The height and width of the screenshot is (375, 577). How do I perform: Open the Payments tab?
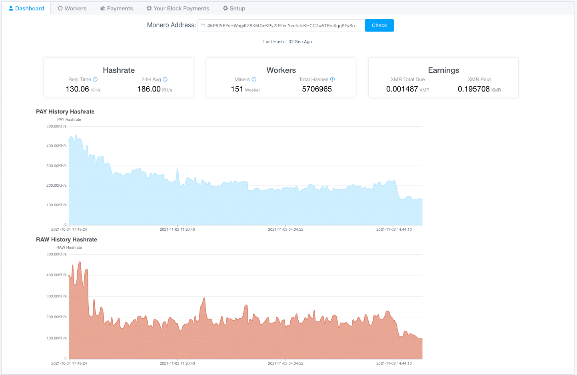coord(116,8)
